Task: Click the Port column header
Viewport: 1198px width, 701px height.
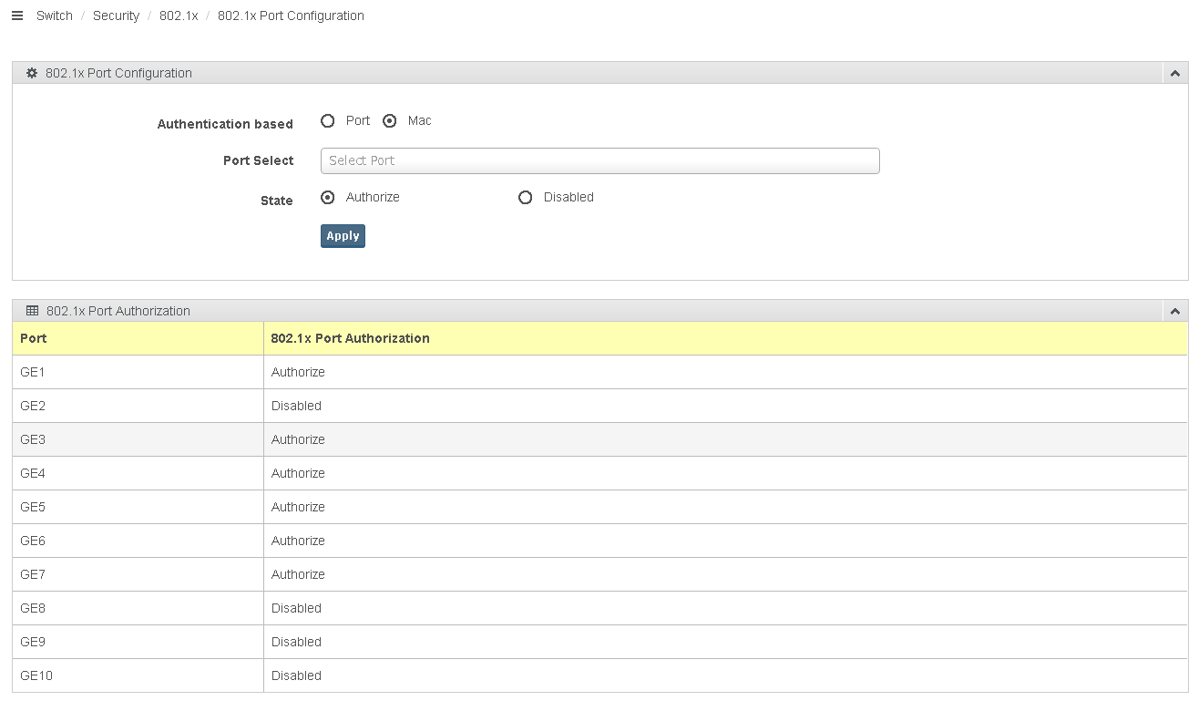Action: (34, 338)
